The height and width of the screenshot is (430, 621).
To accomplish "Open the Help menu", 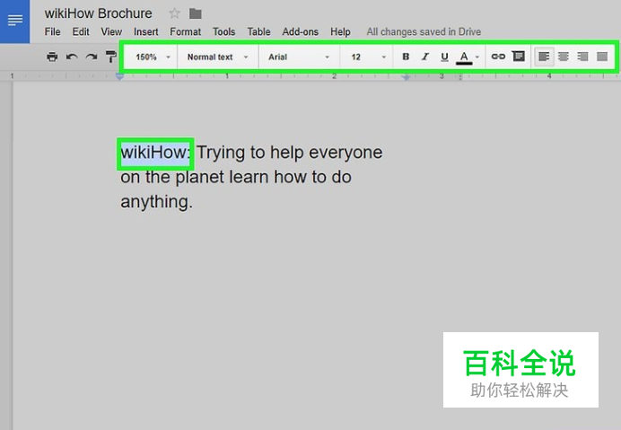I will point(340,31).
